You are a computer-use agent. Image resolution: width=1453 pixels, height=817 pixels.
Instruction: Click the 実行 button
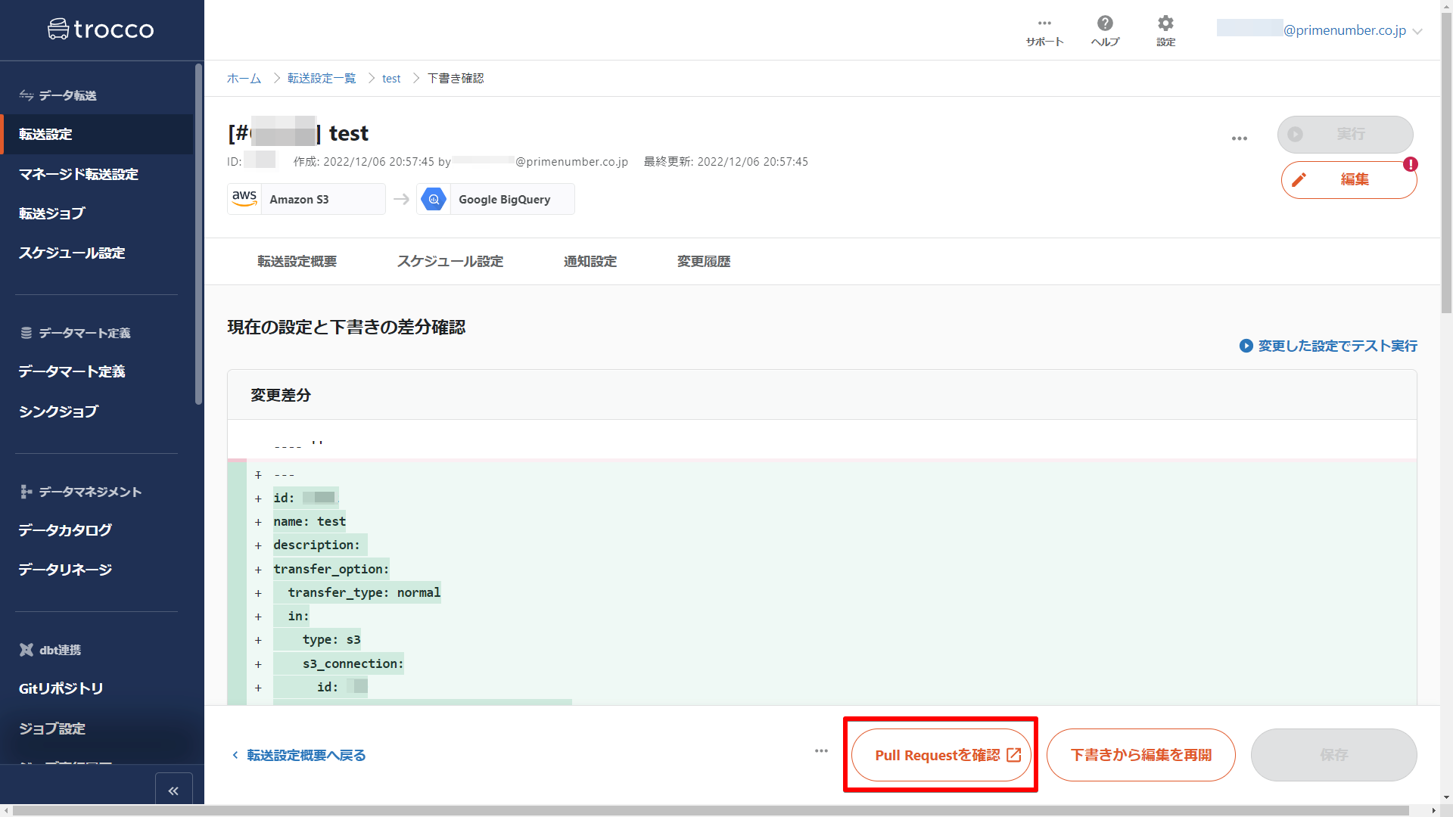pos(1345,135)
